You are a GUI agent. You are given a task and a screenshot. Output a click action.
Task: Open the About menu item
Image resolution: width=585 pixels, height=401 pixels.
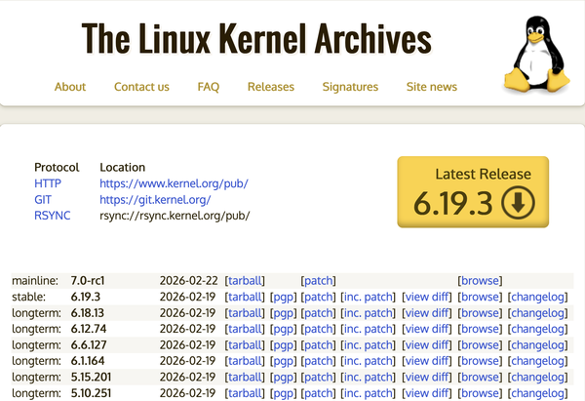coord(70,87)
